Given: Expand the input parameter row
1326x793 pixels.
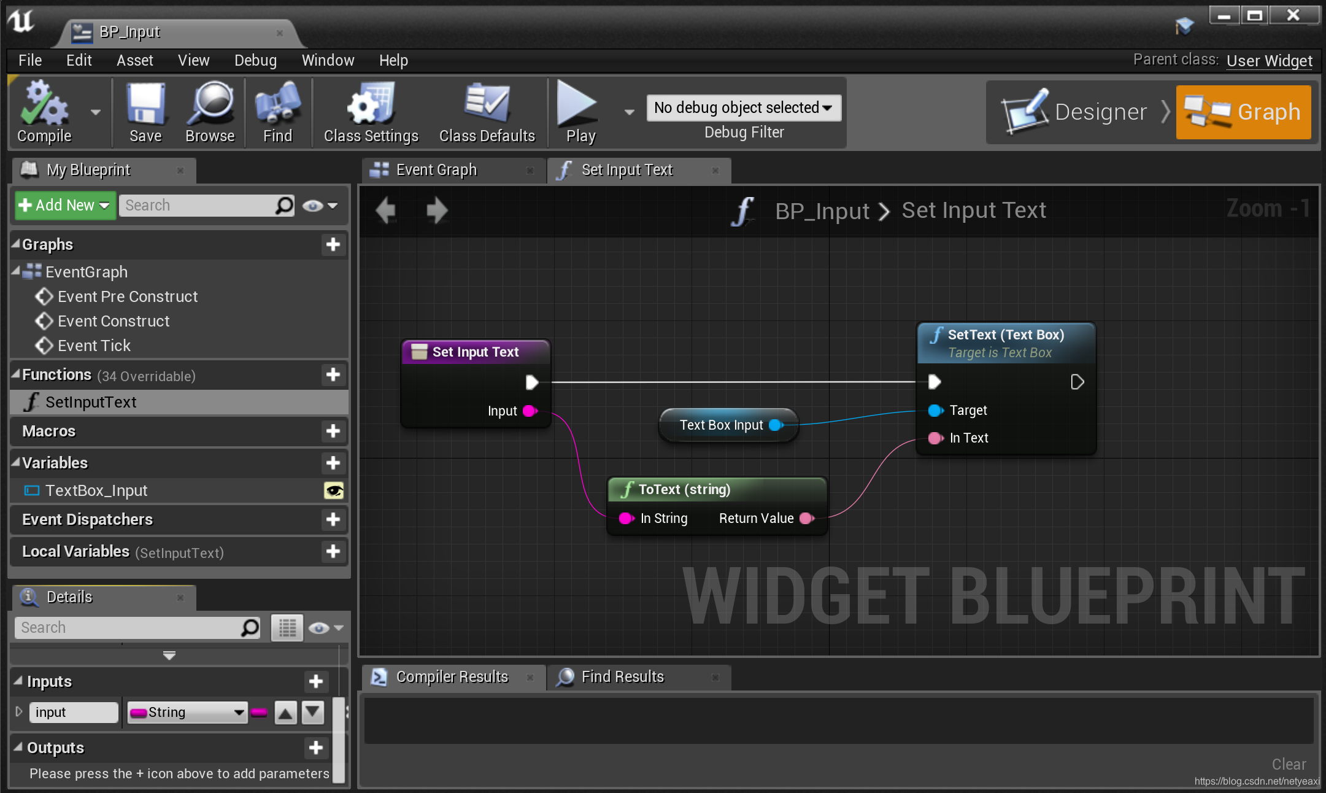Looking at the screenshot, I should 19,711.
